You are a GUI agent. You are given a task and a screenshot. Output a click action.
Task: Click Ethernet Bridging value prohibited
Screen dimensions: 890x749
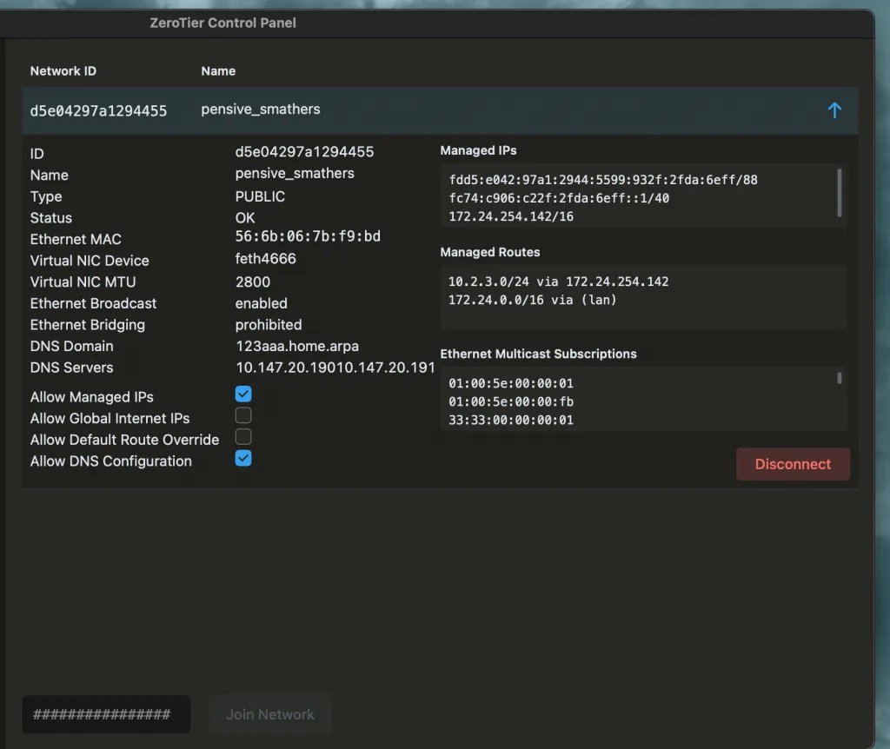(269, 325)
